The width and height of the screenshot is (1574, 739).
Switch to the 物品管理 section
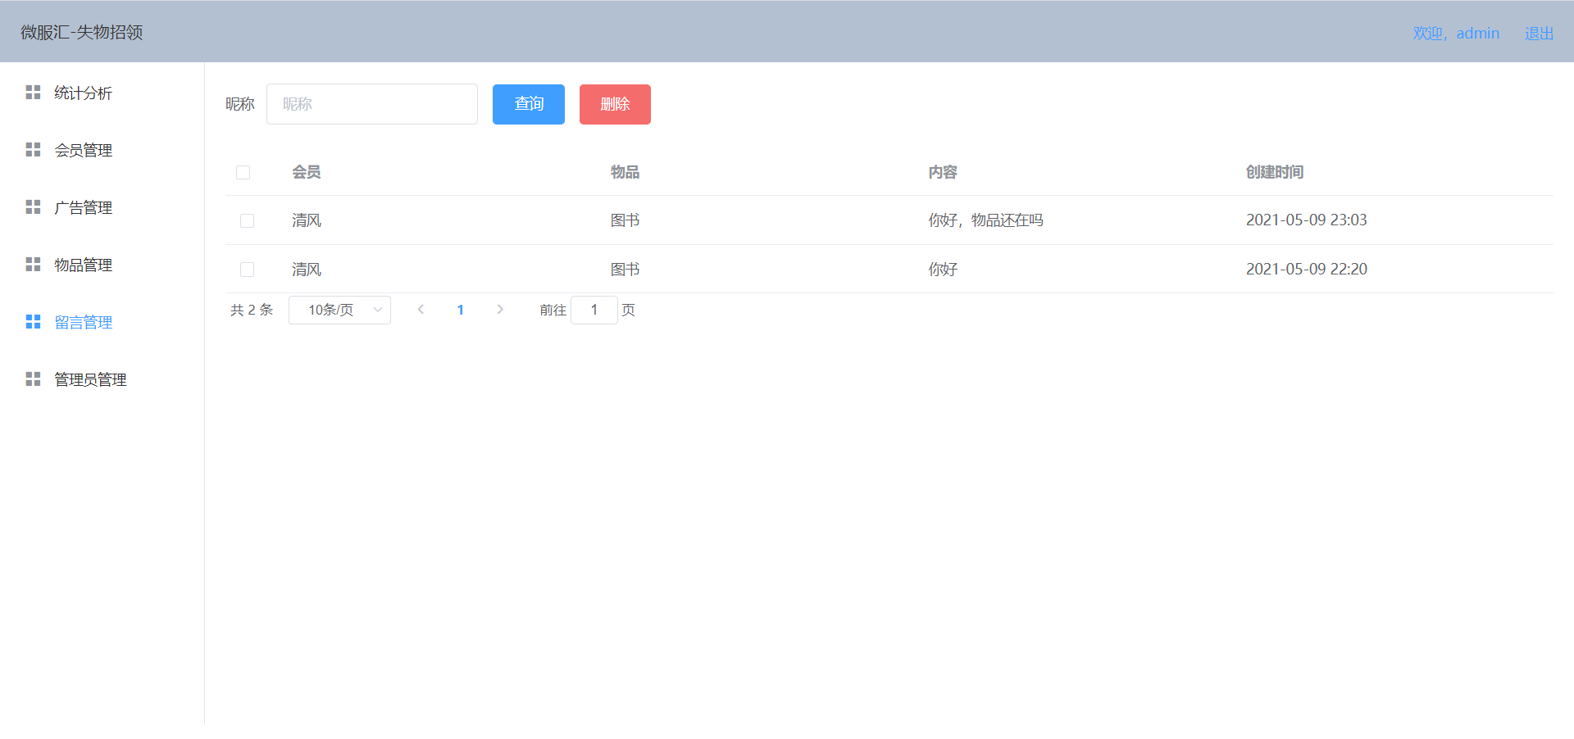pyautogui.click(x=83, y=264)
